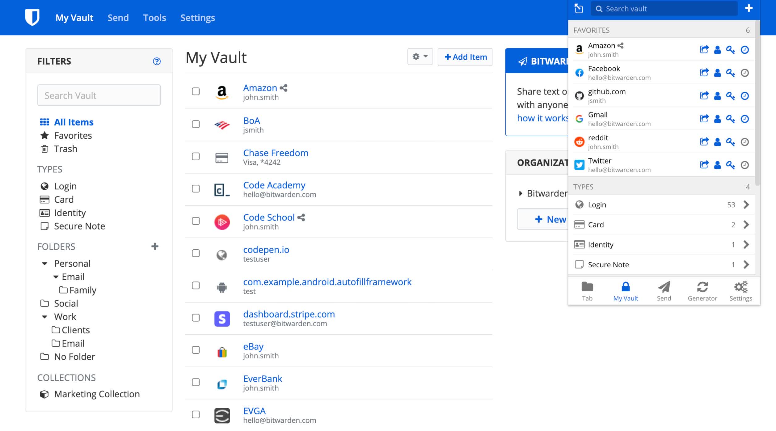This screenshot has width=776, height=431.
Task: Click the Add Item button
Action: (465, 57)
